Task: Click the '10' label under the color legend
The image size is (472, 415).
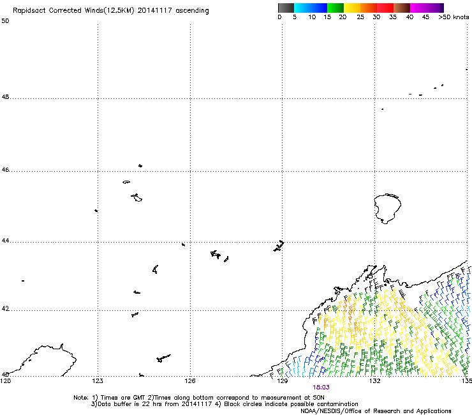Action: pyautogui.click(x=312, y=17)
